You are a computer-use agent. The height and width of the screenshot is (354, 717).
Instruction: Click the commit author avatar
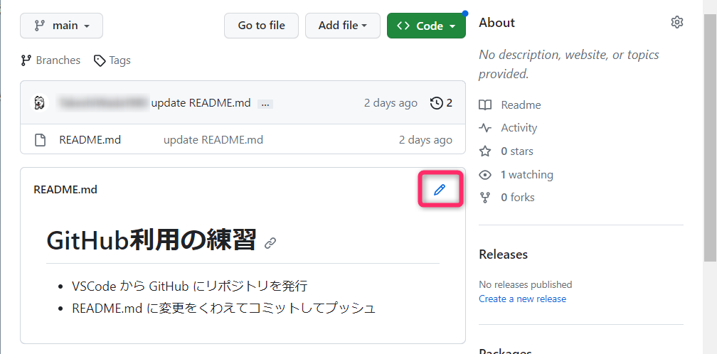[x=40, y=103]
